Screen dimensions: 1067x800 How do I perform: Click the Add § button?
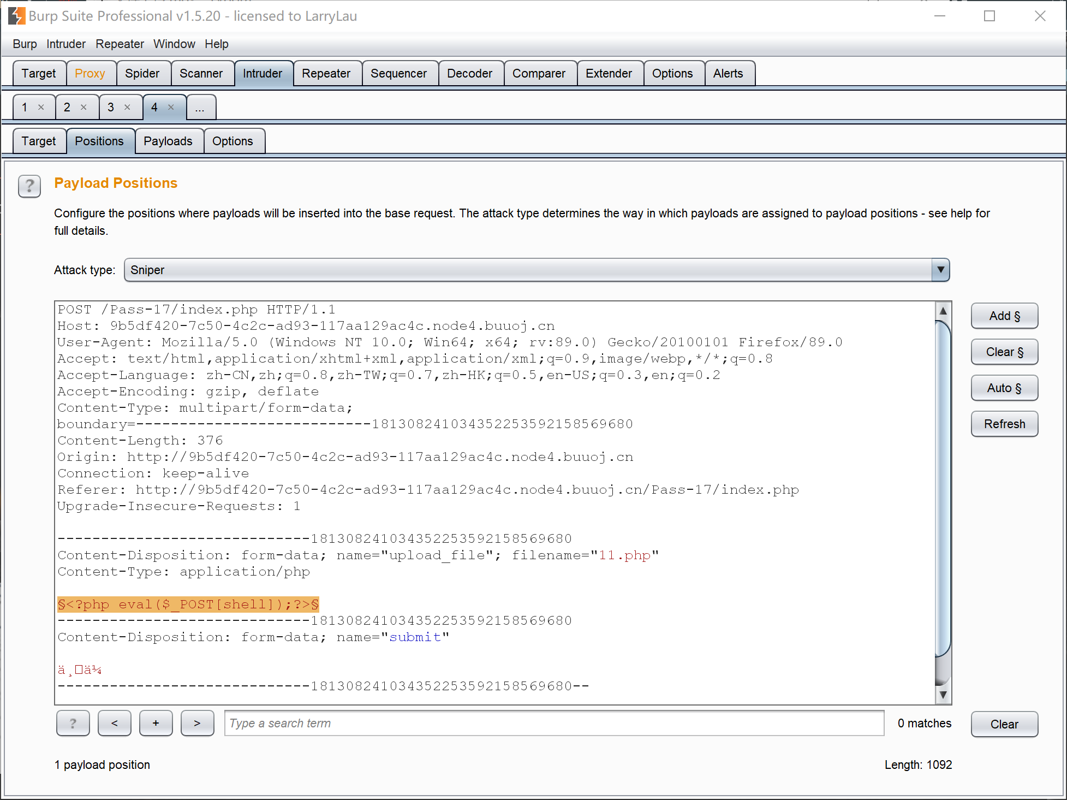click(x=1005, y=316)
